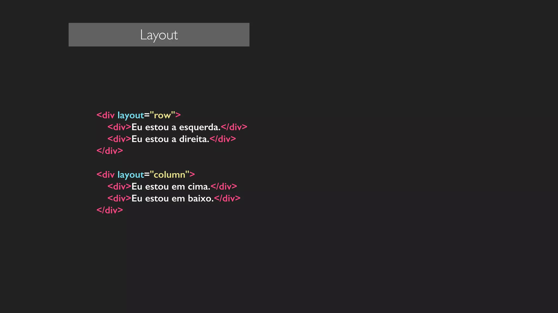Viewport: 558px width, 313px height.
Task: Click final closing div tag of column block
Action: 110,210
